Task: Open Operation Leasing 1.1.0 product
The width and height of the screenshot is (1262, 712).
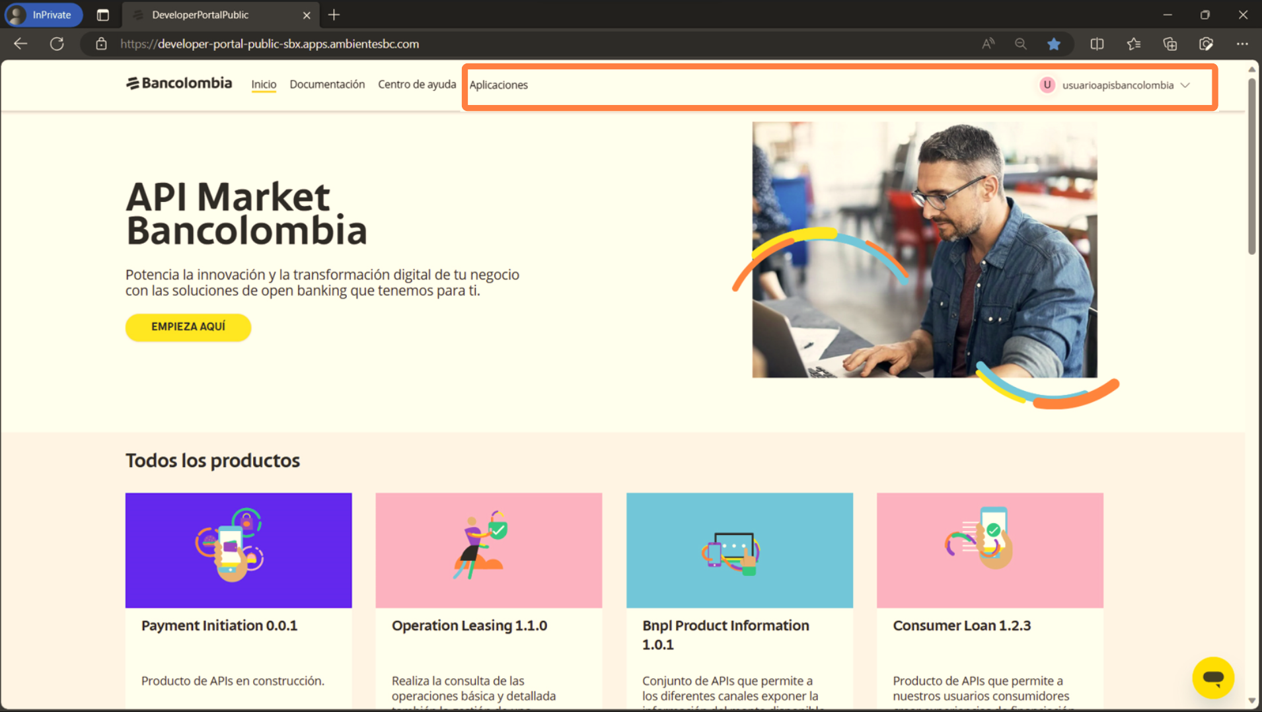Action: tap(469, 625)
